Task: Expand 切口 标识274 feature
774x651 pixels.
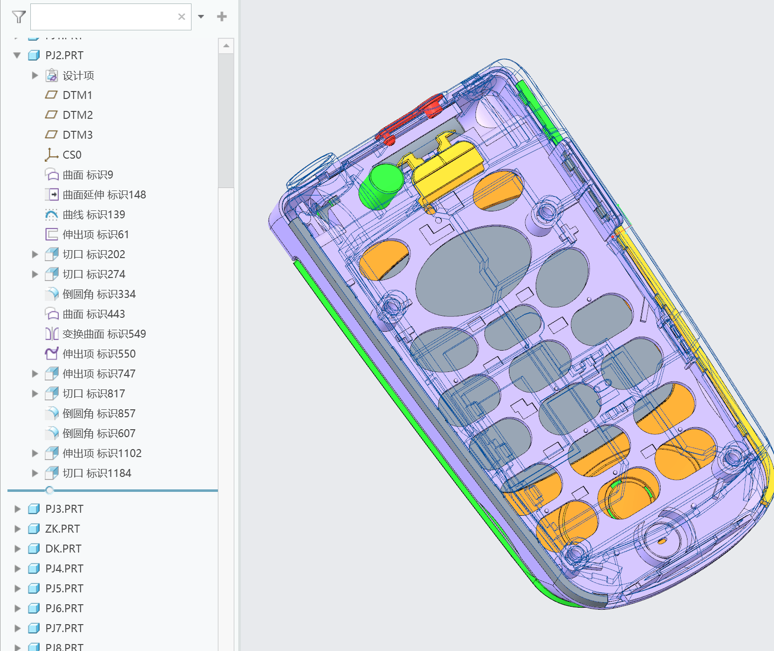Action: pyautogui.click(x=35, y=274)
